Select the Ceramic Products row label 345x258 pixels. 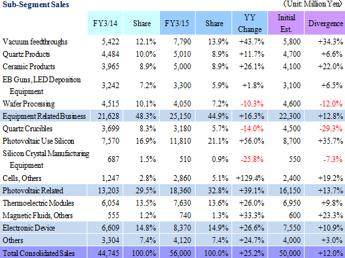tap(29, 67)
